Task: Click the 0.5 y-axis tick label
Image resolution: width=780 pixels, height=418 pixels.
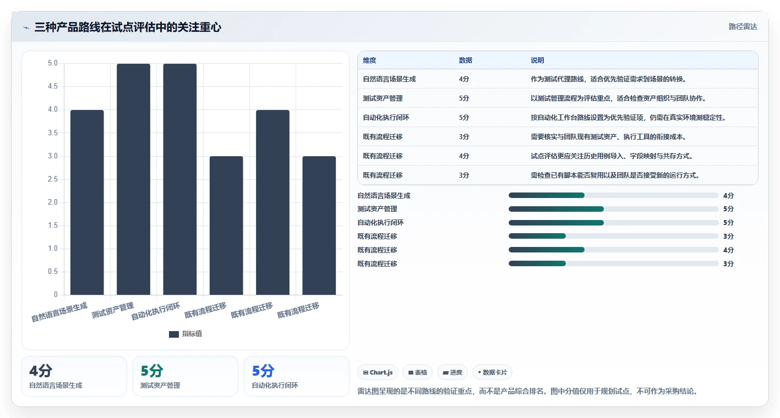Action: tap(53, 272)
